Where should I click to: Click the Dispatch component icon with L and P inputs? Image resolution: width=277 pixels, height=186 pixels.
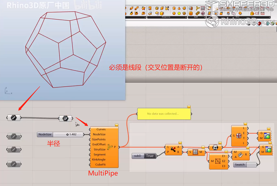click(x=173, y=149)
